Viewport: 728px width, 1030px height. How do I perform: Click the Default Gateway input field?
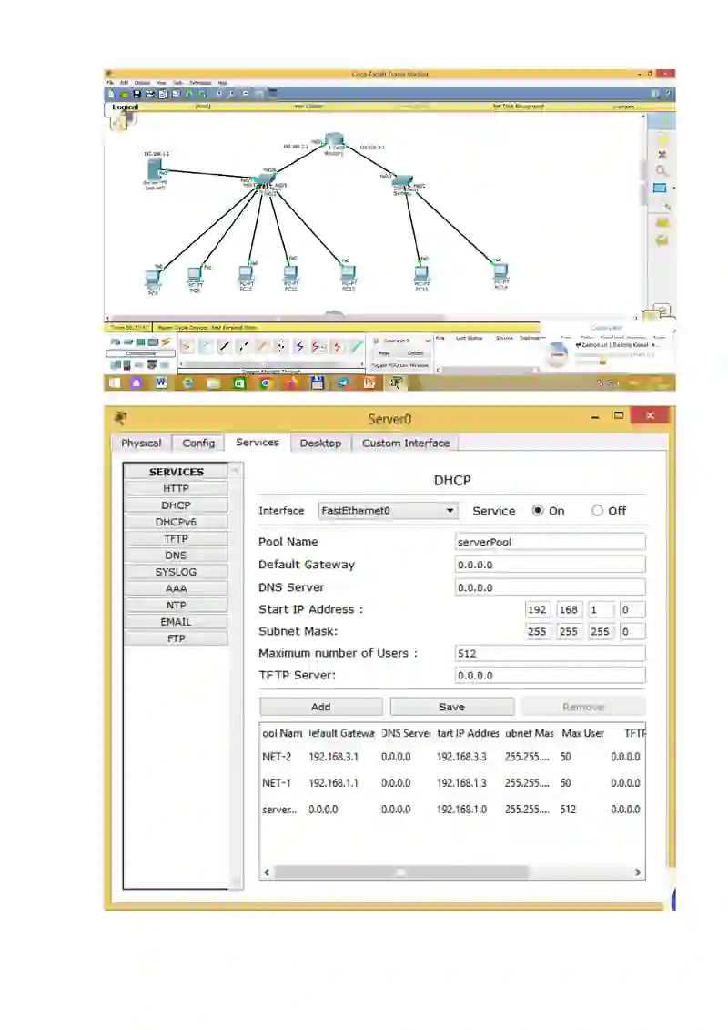point(551,565)
